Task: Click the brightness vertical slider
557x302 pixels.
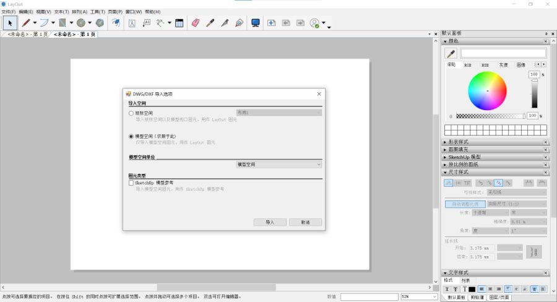Action: 534,93
